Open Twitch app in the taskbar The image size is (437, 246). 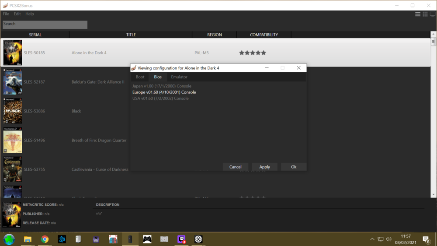[x=181, y=239]
